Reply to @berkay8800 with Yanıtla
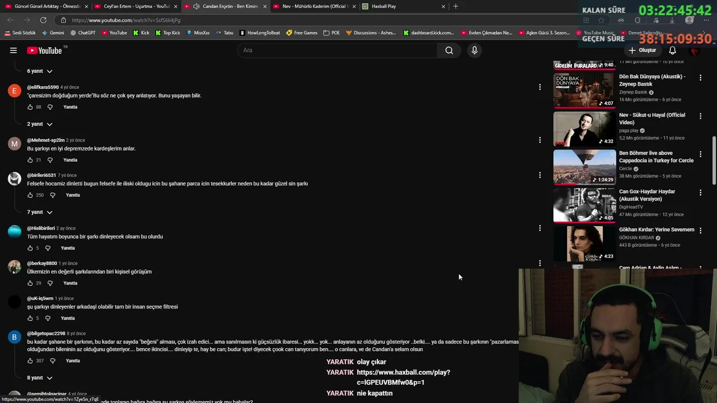 [x=70, y=283]
